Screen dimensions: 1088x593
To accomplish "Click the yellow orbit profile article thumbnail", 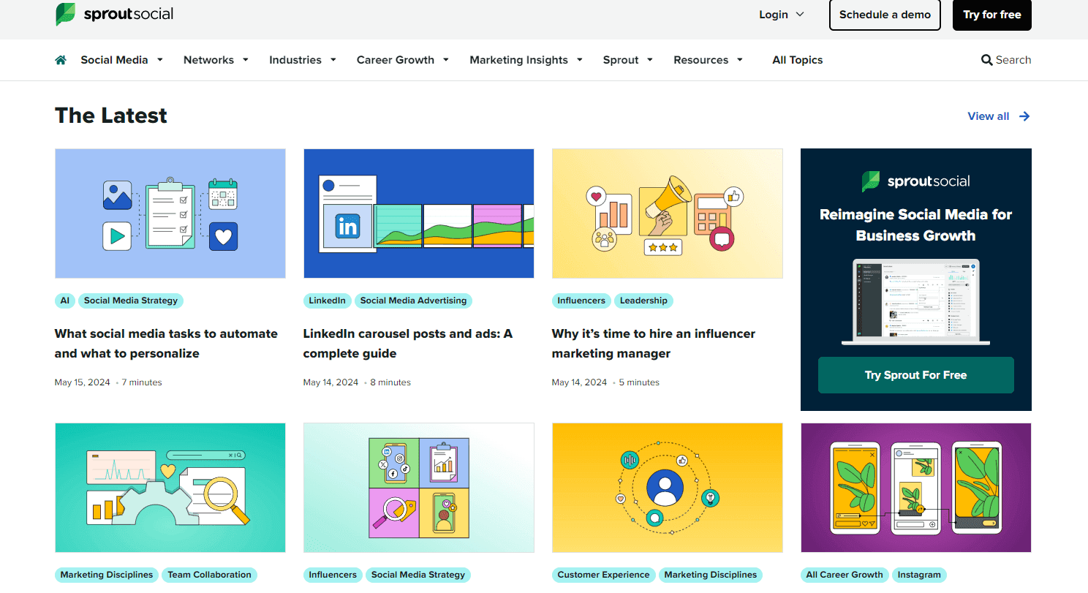I will pyautogui.click(x=668, y=488).
